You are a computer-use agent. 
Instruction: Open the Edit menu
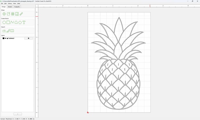5,3
